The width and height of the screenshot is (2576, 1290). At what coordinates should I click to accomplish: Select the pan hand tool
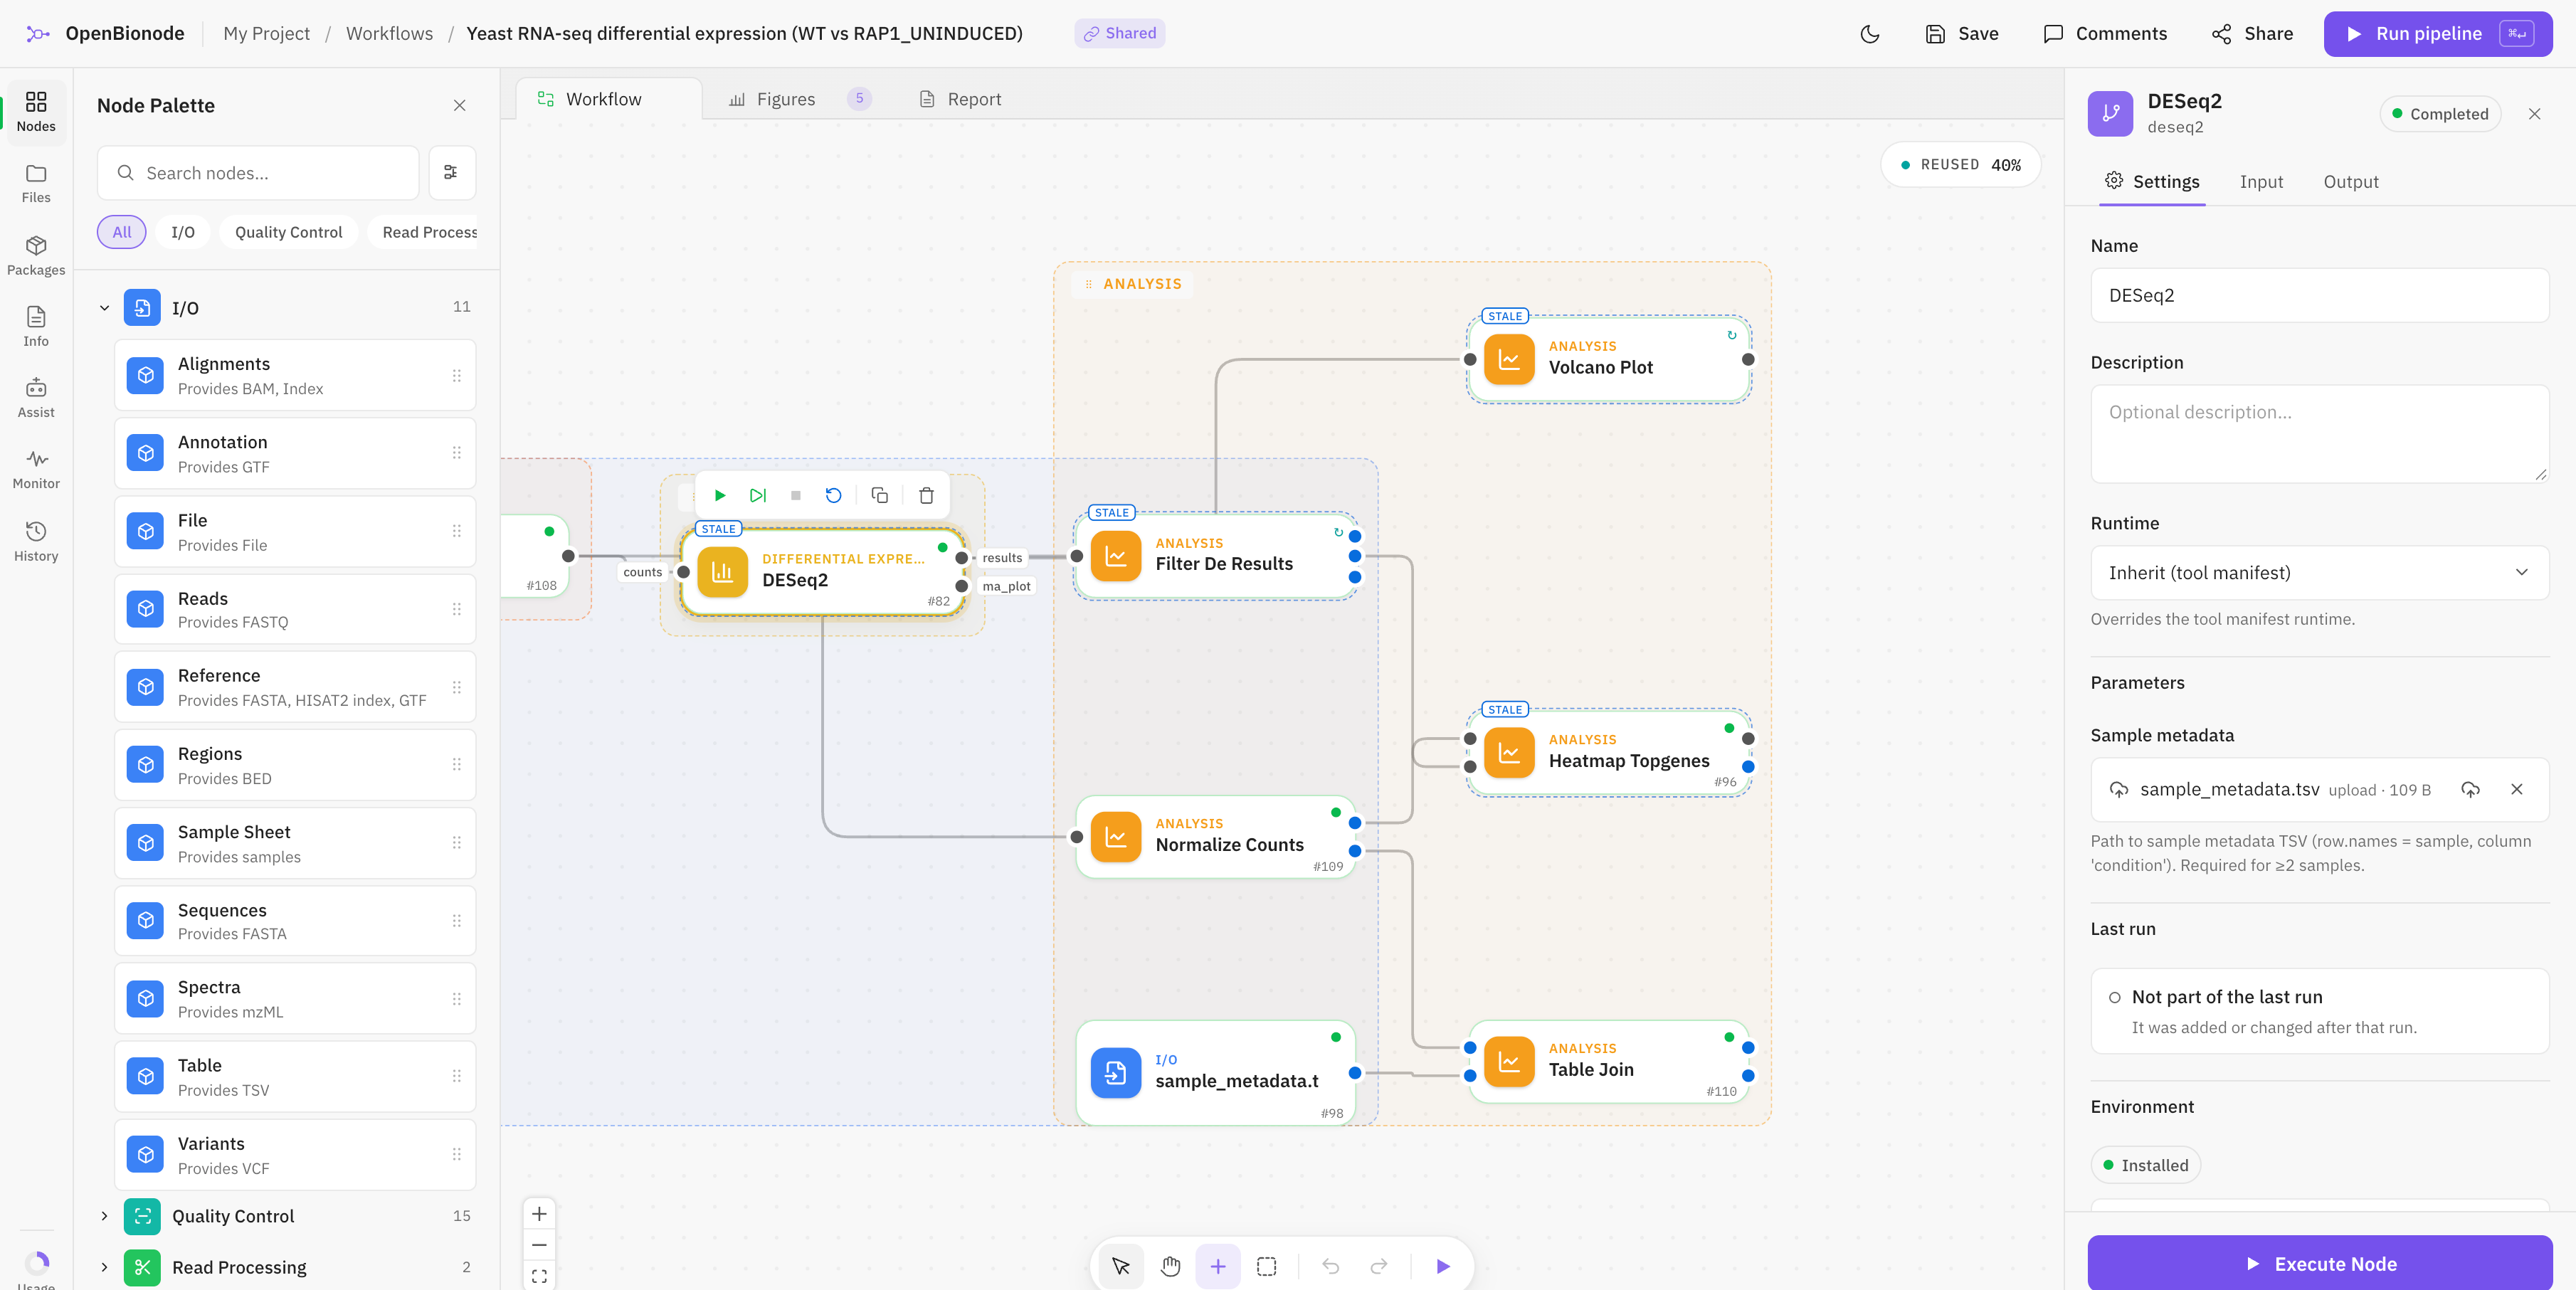pyautogui.click(x=1170, y=1266)
